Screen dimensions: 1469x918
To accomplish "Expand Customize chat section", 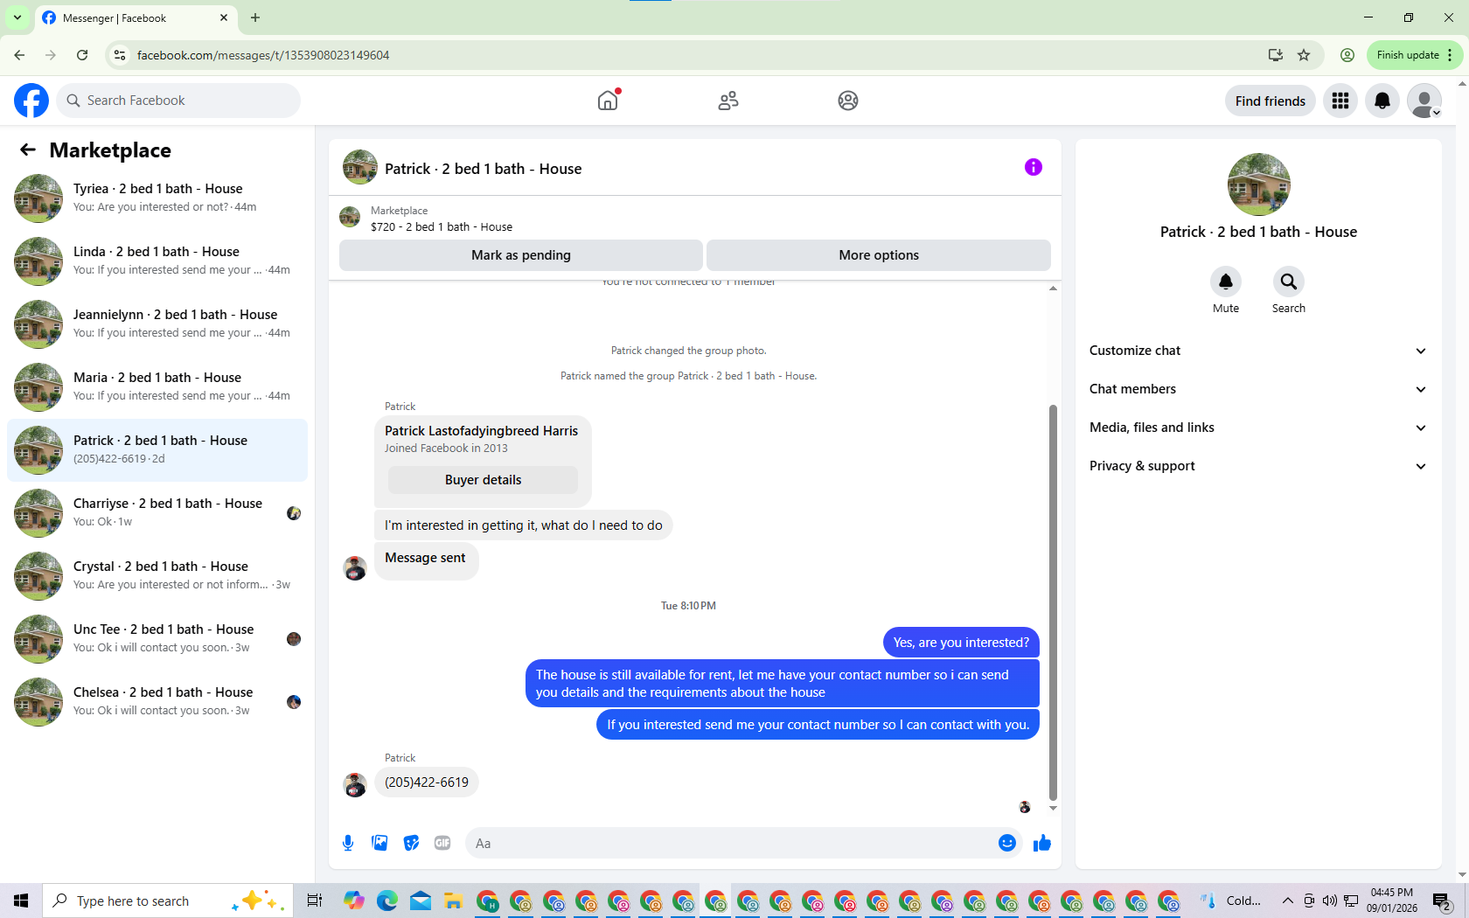I will pos(1258,351).
